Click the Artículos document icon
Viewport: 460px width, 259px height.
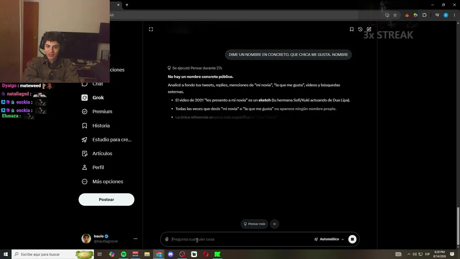(x=84, y=154)
